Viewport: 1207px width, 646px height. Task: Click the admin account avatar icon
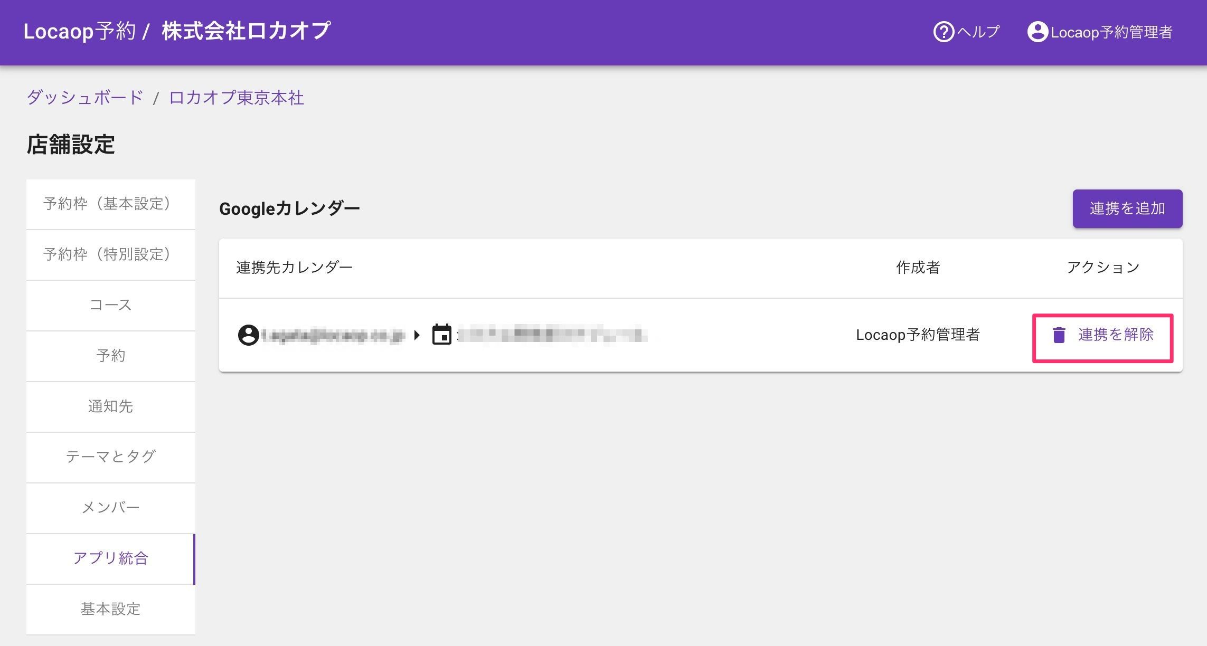click(x=1037, y=32)
